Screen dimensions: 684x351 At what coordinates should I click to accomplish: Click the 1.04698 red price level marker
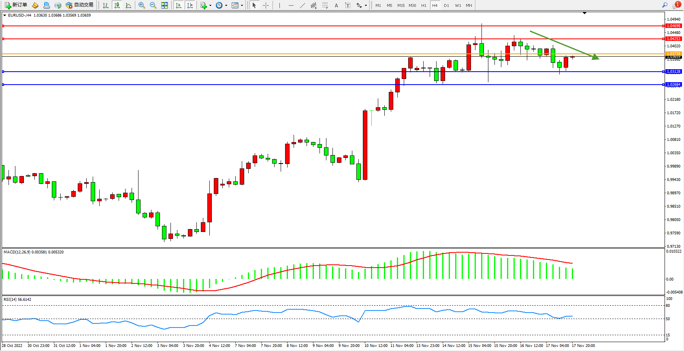point(673,26)
